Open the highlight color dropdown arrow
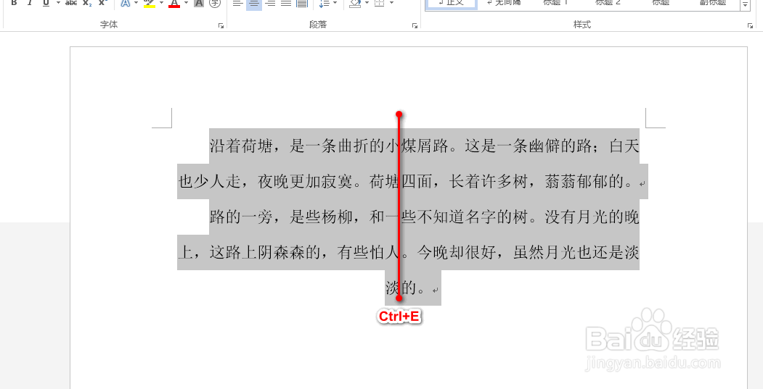This screenshot has height=389, width=763. 161,3
